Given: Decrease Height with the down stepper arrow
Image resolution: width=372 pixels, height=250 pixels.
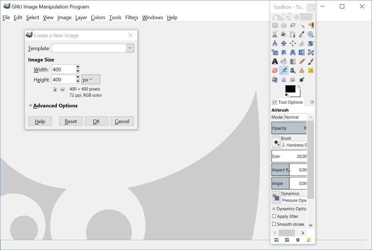Looking at the screenshot, I should click(x=78, y=82).
